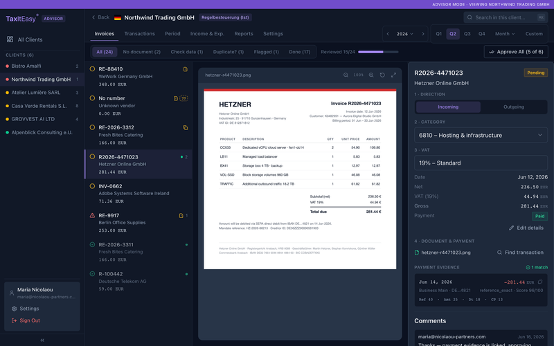Select the Invoices tab
Viewport: 554px width, 346px height.
pyautogui.click(x=105, y=34)
